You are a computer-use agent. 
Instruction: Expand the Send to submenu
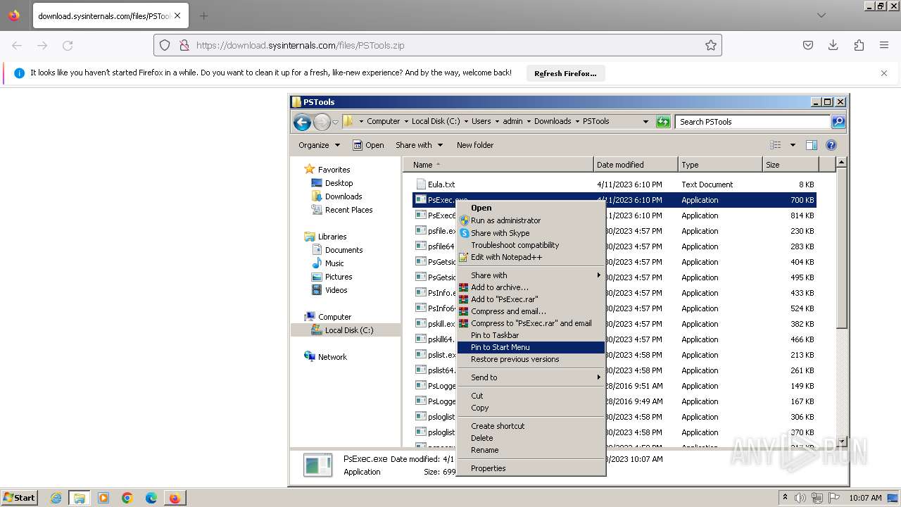[x=531, y=377]
